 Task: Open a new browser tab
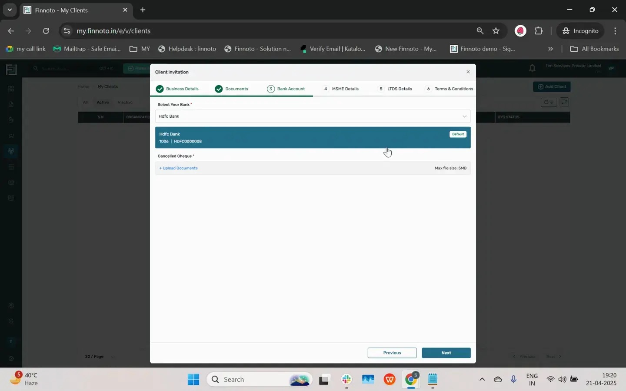[x=143, y=10]
